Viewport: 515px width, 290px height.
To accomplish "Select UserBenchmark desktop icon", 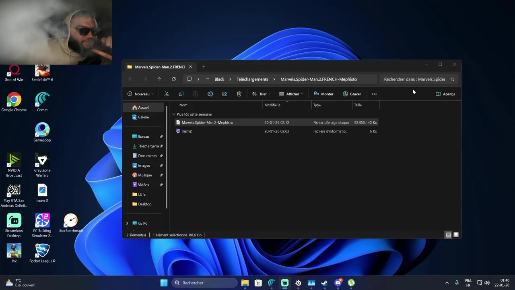I will 70,223.
